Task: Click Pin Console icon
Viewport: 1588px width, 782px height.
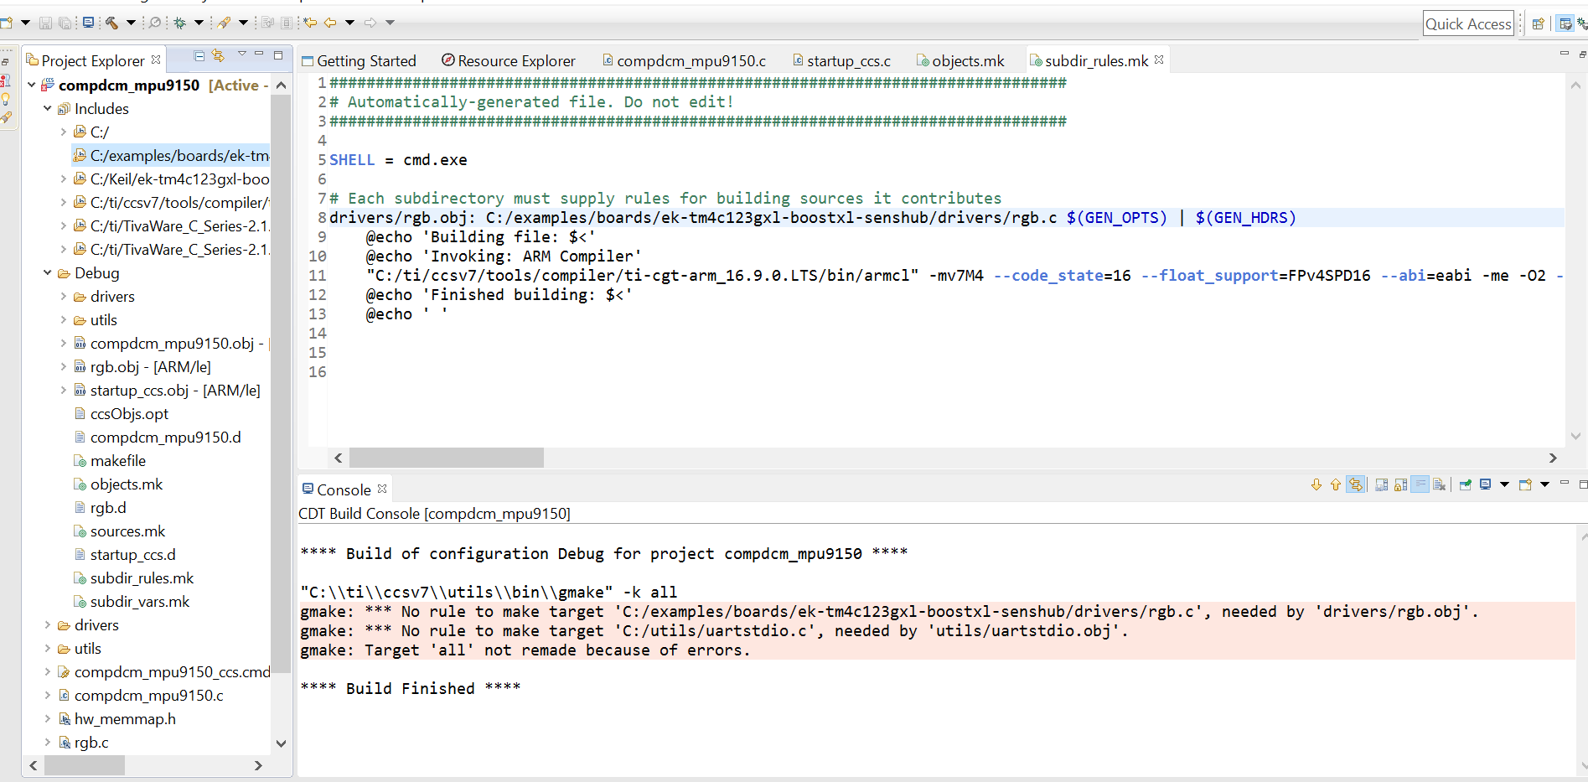Action: pyautogui.click(x=1466, y=484)
